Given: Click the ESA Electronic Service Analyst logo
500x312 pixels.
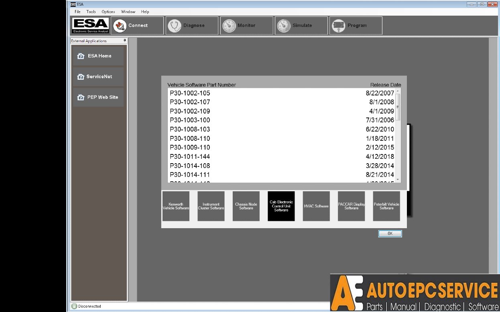Looking at the screenshot, I should click(90, 26).
